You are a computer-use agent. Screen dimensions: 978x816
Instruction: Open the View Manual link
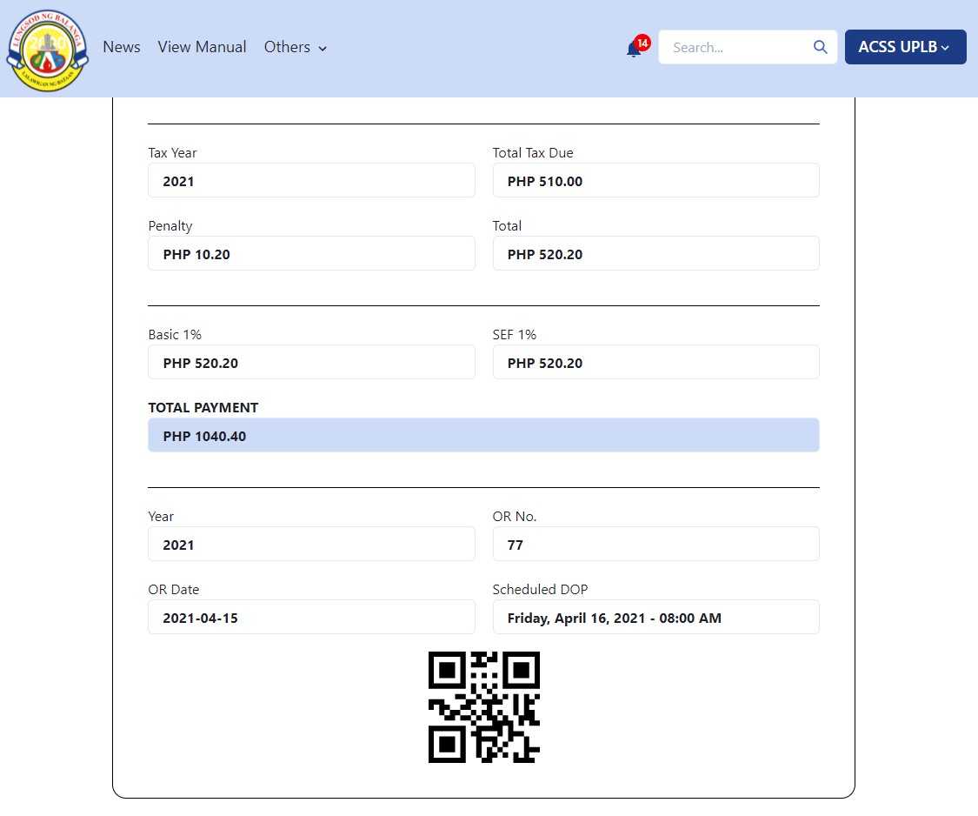(202, 47)
